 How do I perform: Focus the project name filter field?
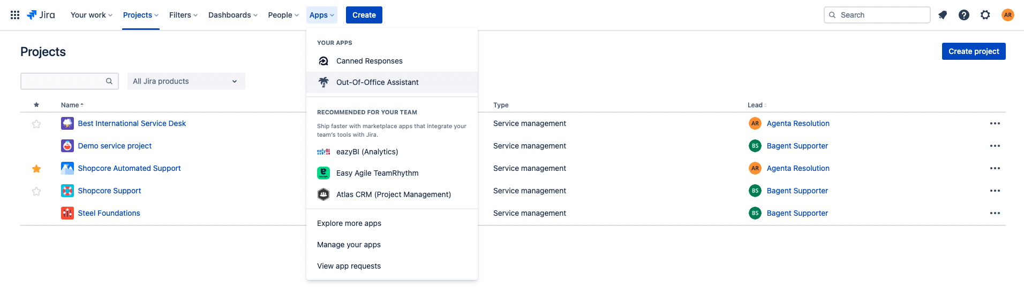coord(70,81)
